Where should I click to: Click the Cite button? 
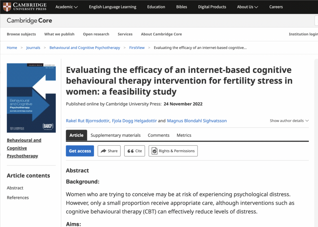(x=135, y=151)
